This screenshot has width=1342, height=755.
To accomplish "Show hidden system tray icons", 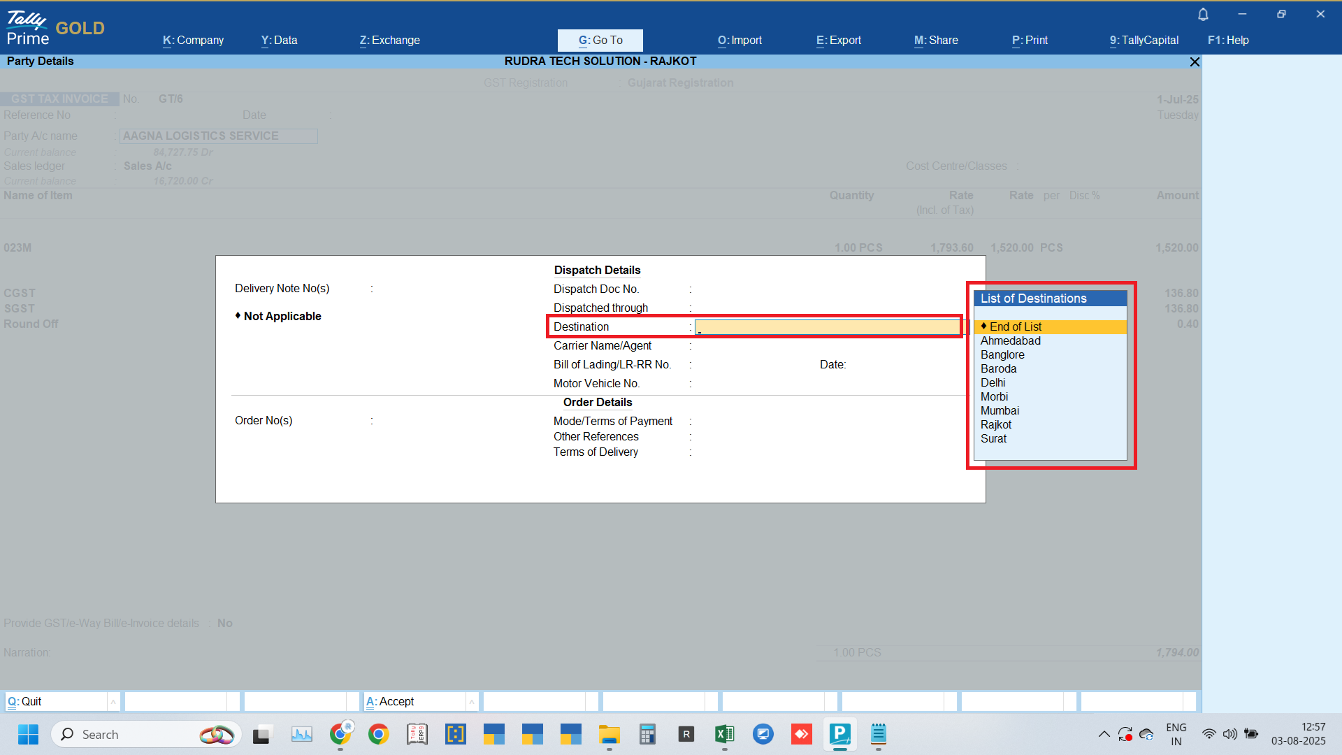I will (1104, 734).
